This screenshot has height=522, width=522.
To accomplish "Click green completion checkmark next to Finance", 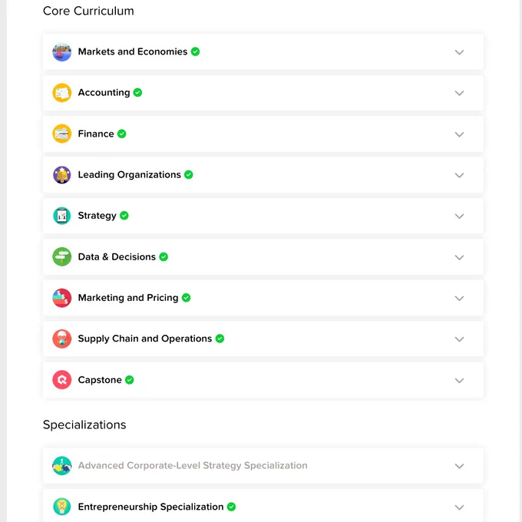I will 122,134.
